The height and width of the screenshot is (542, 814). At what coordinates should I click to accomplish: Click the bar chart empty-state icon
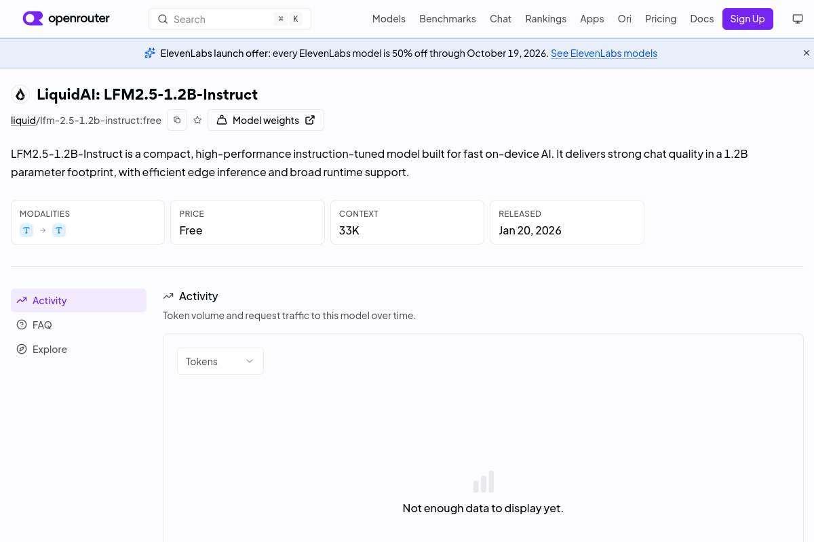pos(483,482)
